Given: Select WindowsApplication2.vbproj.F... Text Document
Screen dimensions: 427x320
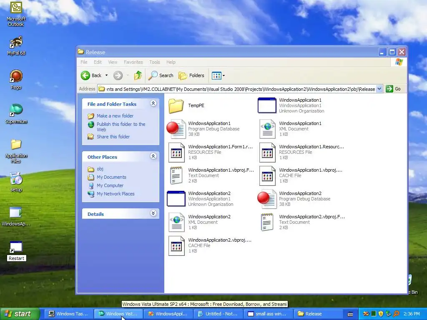Looking at the screenshot, I should click(x=302, y=222).
